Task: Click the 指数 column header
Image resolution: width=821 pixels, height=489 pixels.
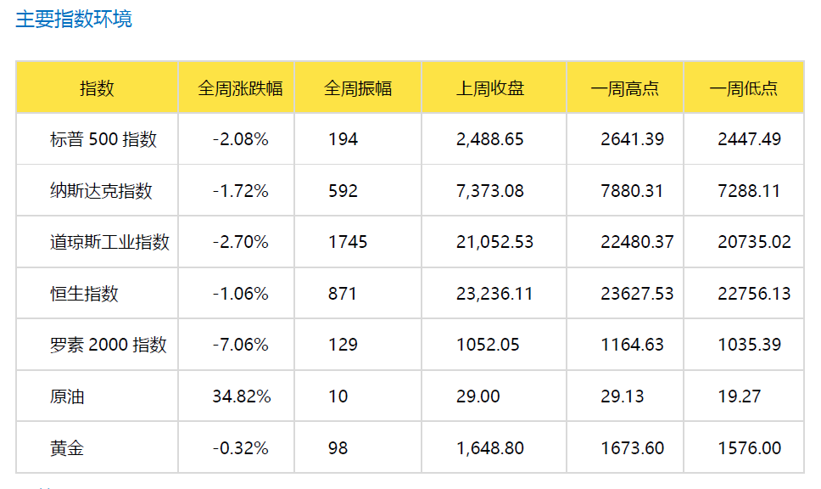Action: [x=97, y=88]
